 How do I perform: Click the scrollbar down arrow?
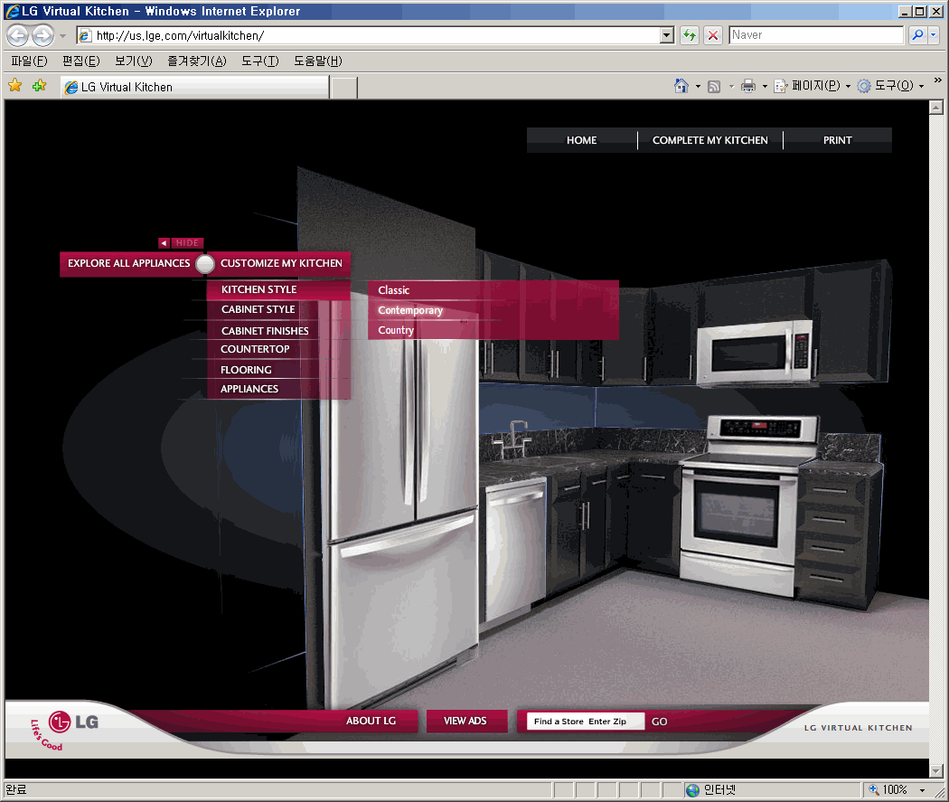pos(935,770)
